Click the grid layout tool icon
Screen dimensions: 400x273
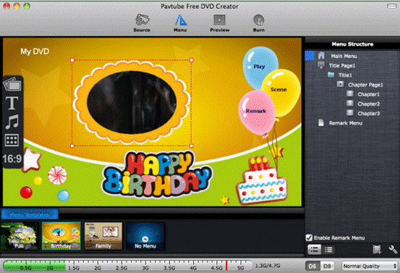(x=12, y=140)
